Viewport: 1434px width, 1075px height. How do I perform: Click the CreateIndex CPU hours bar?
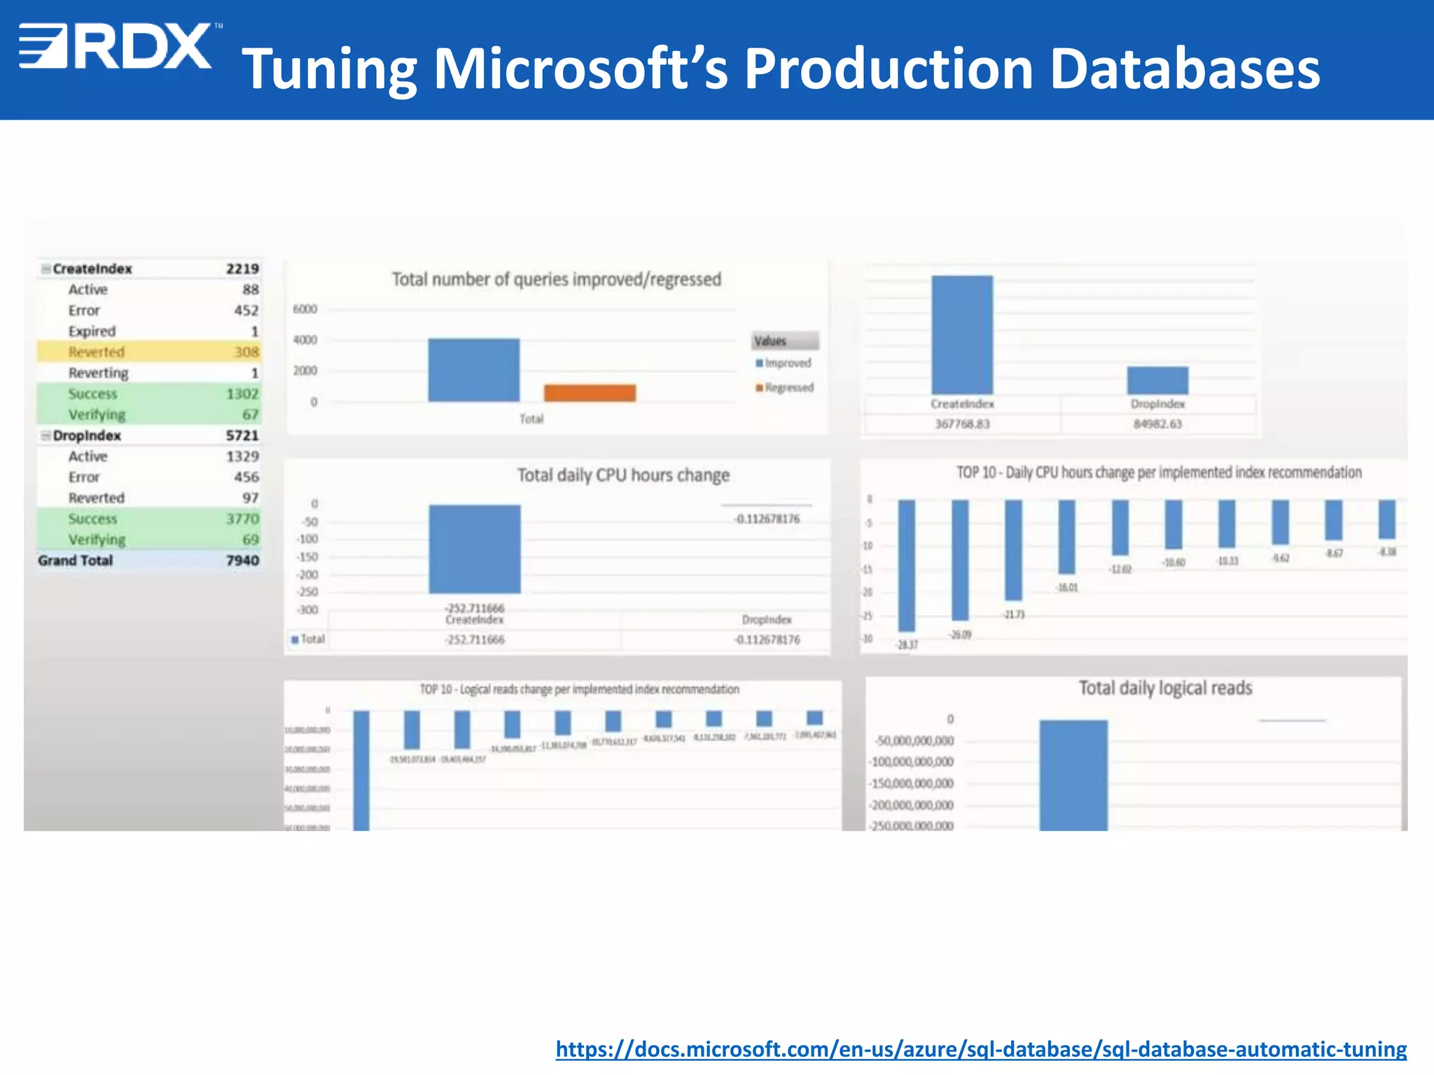(x=475, y=549)
